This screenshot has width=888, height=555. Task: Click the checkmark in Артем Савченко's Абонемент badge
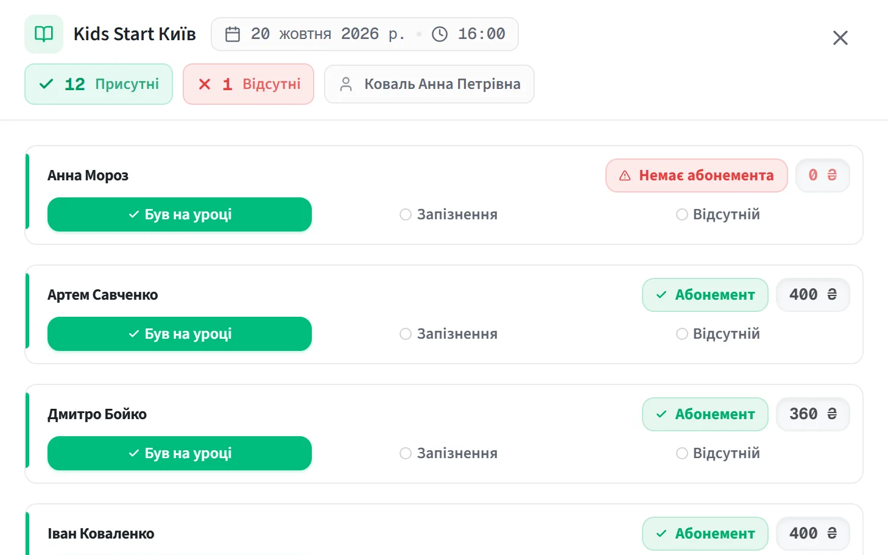click(661, 295)
